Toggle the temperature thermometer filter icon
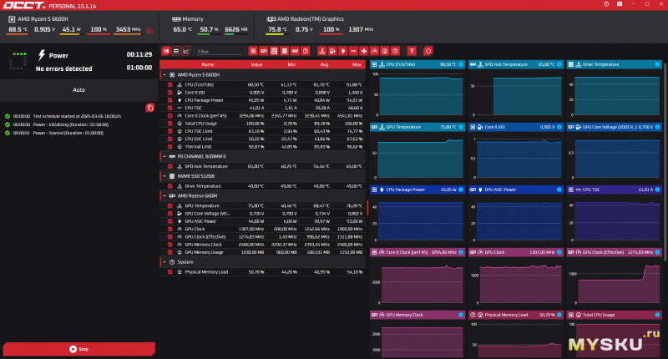Image resolution: width=668 pixels, height=359 pixels. (322, 51)
